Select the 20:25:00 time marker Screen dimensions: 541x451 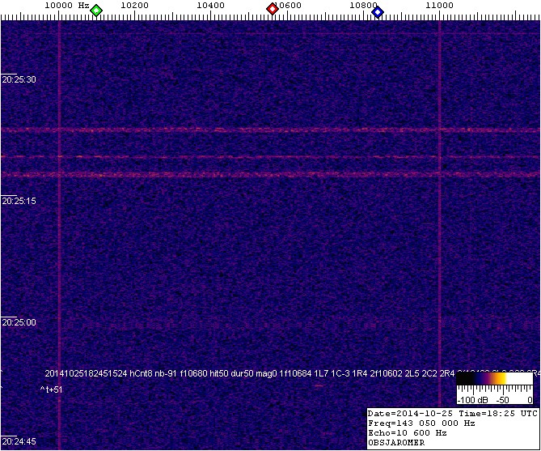(x=19, y=321)
